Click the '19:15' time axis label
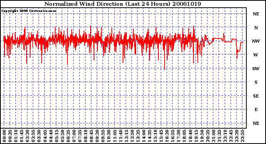The height and width of the screenshot is (144, 266). pyautogui.click(x=196, y=136)
